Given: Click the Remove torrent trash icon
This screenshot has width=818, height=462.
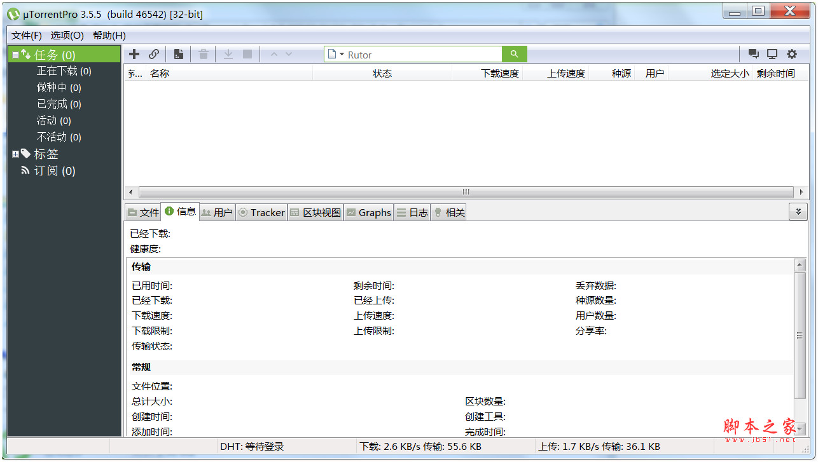Looking at the screenshot, I should tap(204, 55).
